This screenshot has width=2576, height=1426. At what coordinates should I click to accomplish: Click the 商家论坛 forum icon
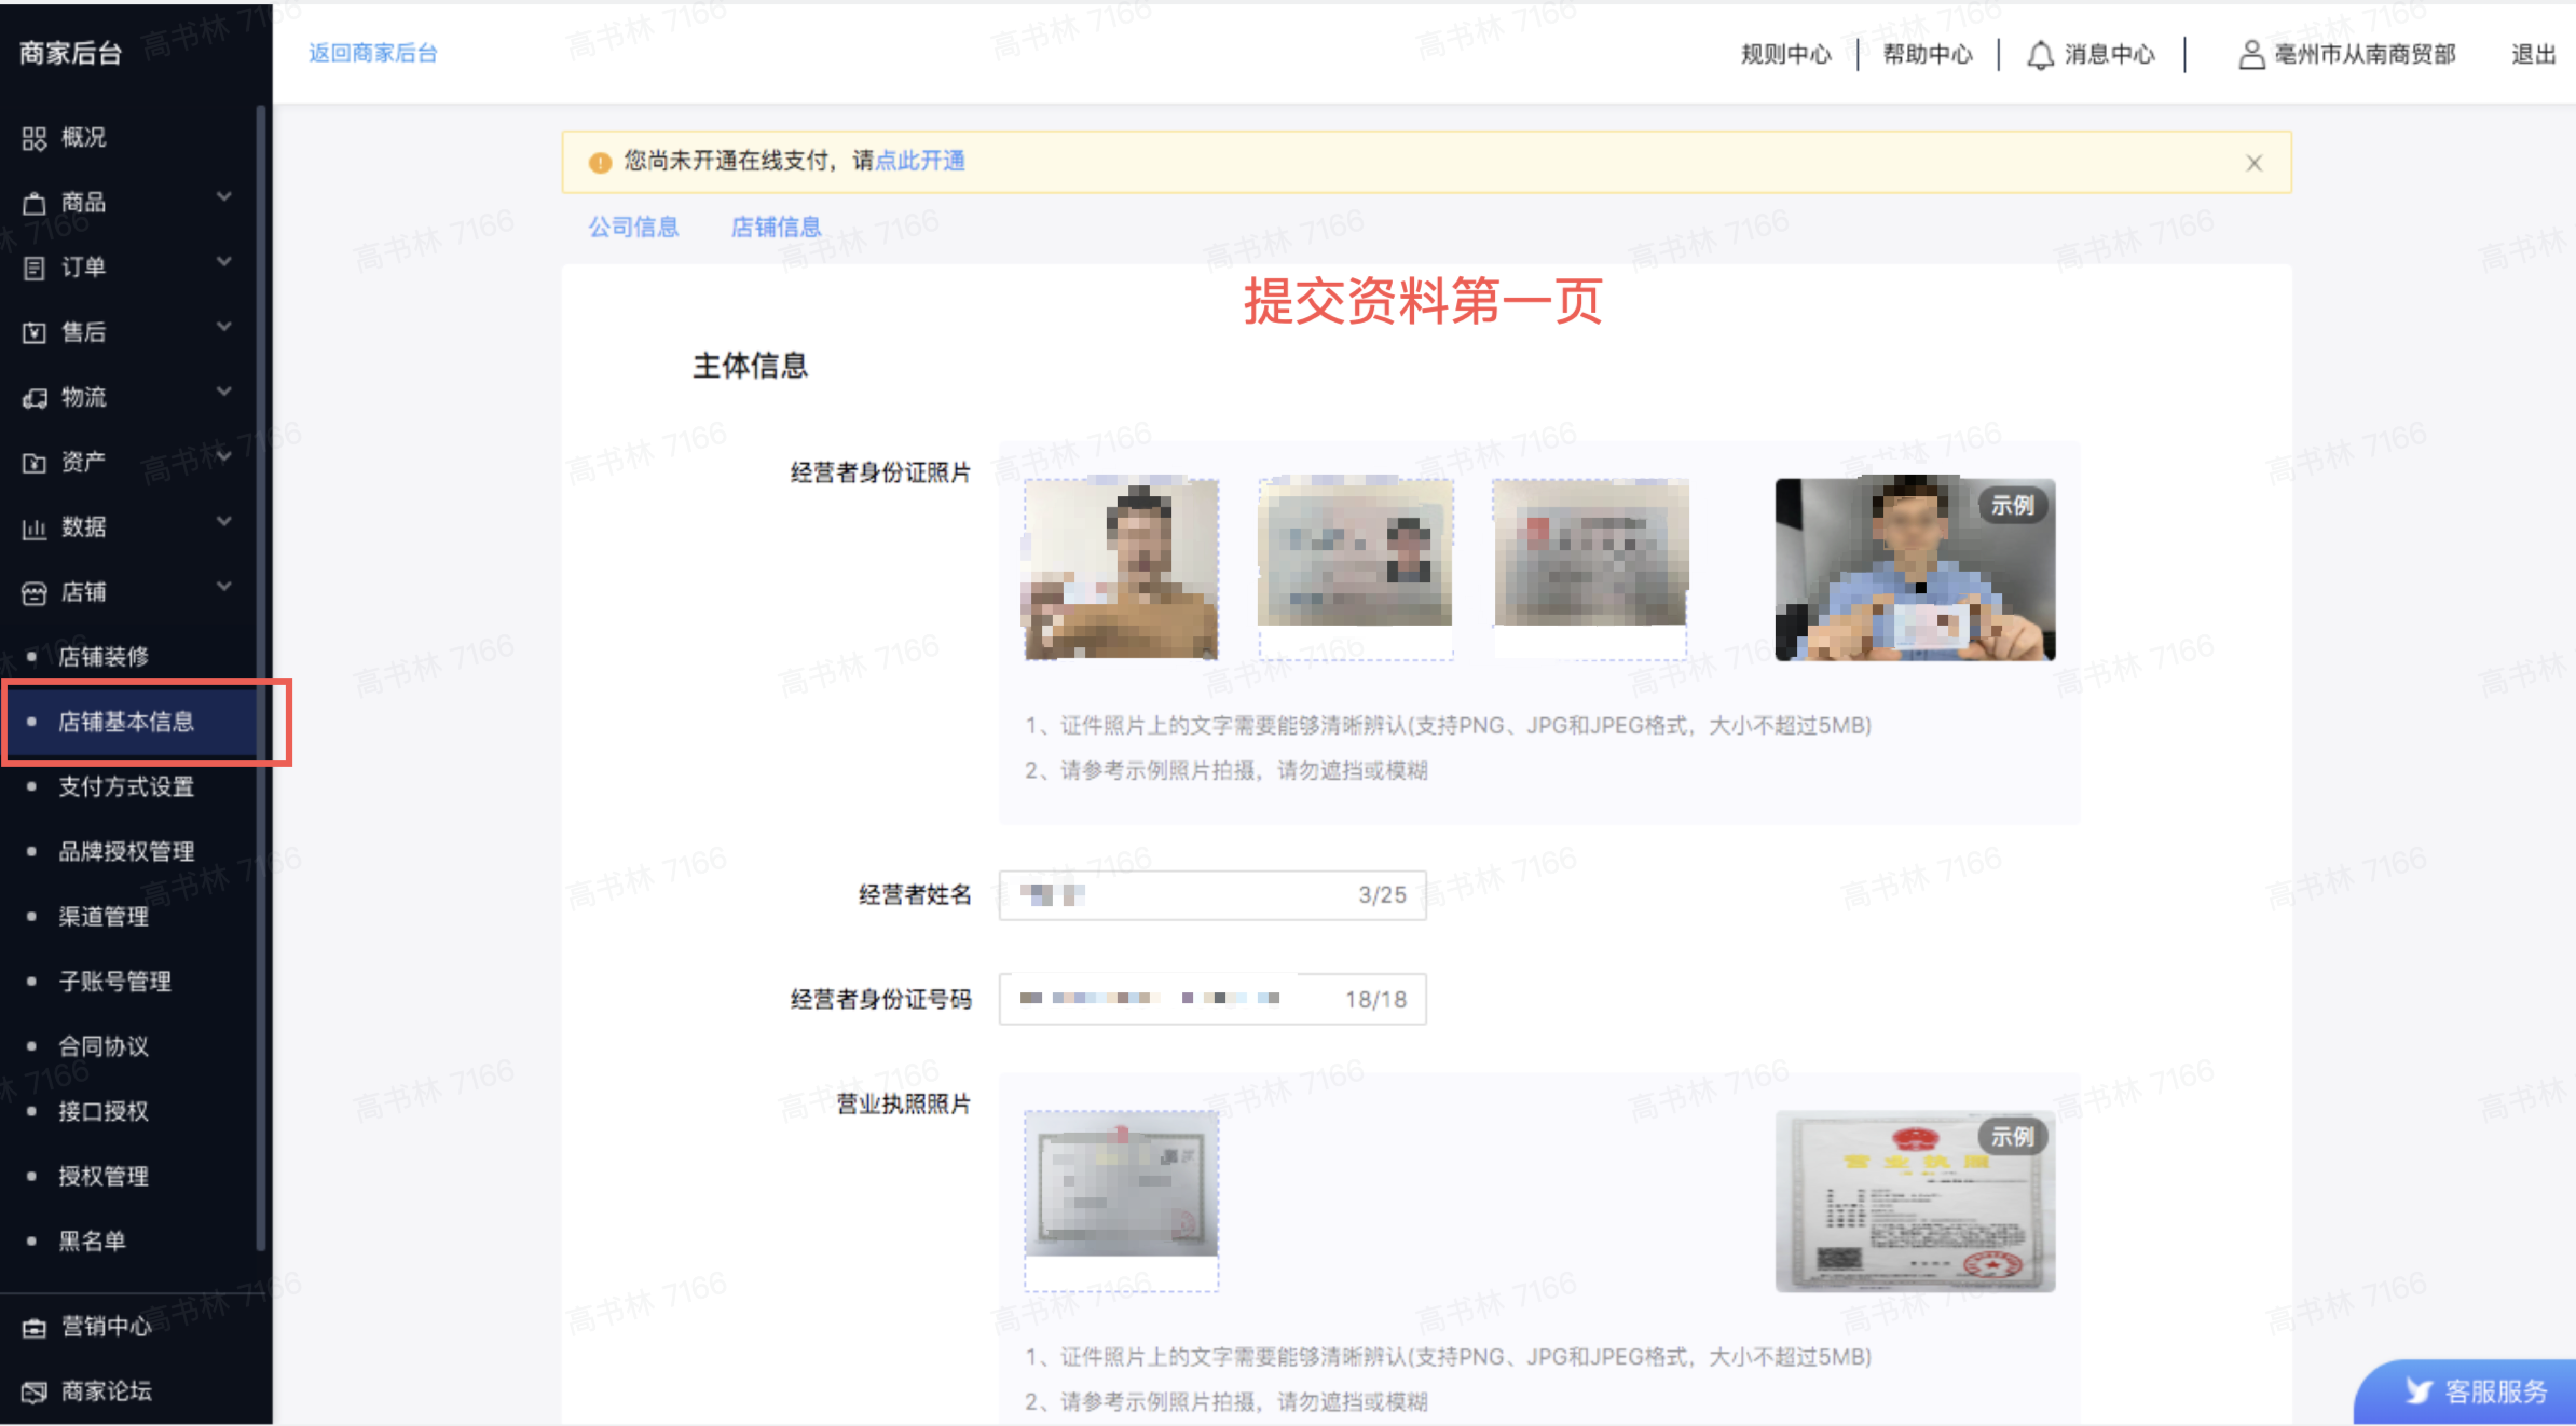34,1392
